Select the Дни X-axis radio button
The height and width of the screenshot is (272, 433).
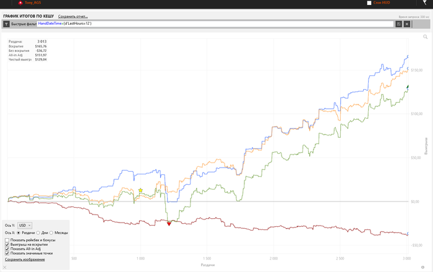38,233
